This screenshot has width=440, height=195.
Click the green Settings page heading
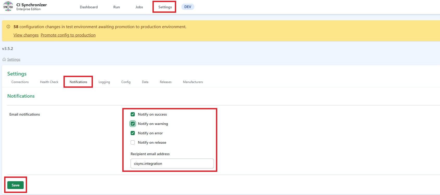[17, 74]
